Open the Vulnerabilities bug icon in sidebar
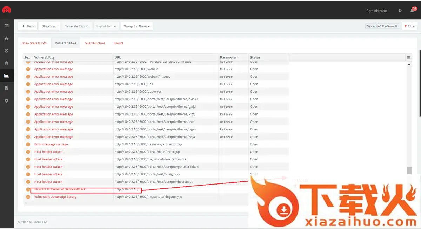This screenshot has height=229, width=421. [6, 63]
